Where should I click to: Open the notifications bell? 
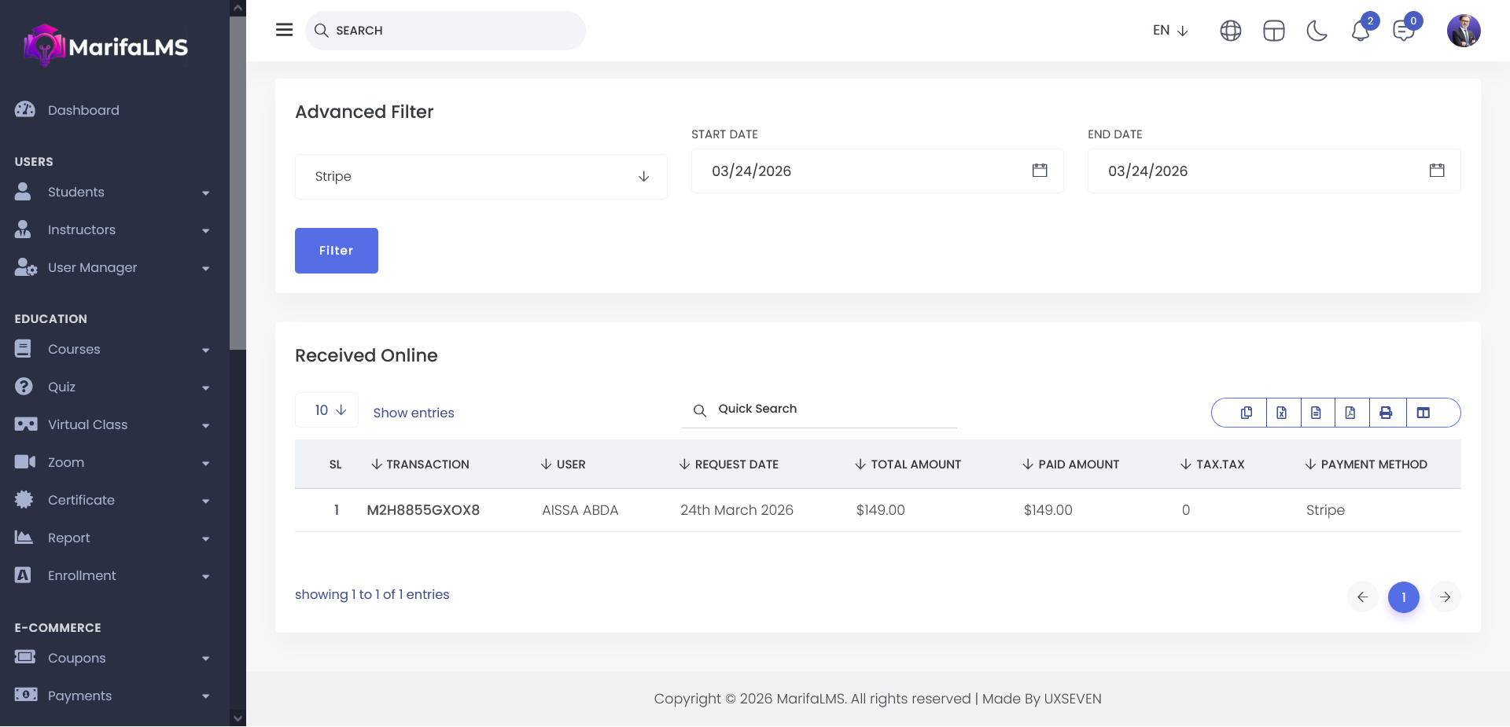coord(1361,31)
